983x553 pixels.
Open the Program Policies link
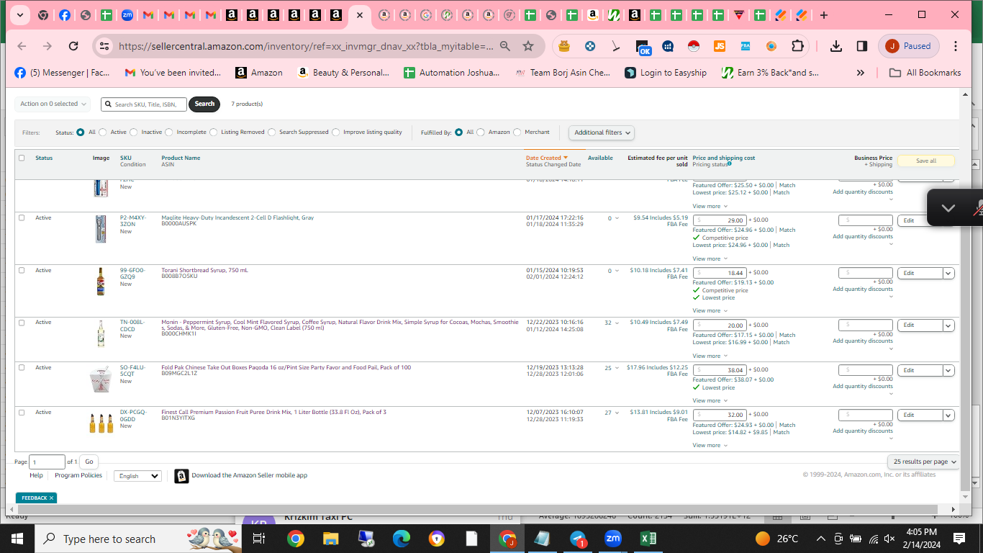(78, 476)
